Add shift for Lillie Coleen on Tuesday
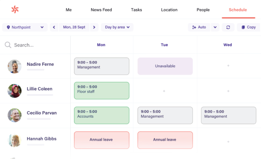Viewport: 261px width, 159px height. tap(164, 91)
